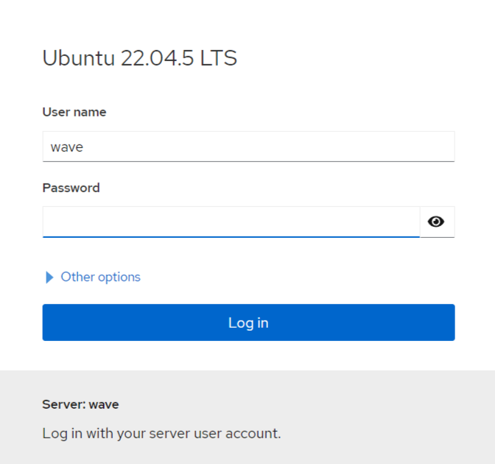
Task: Open the Other options link text
Action: 101,277
